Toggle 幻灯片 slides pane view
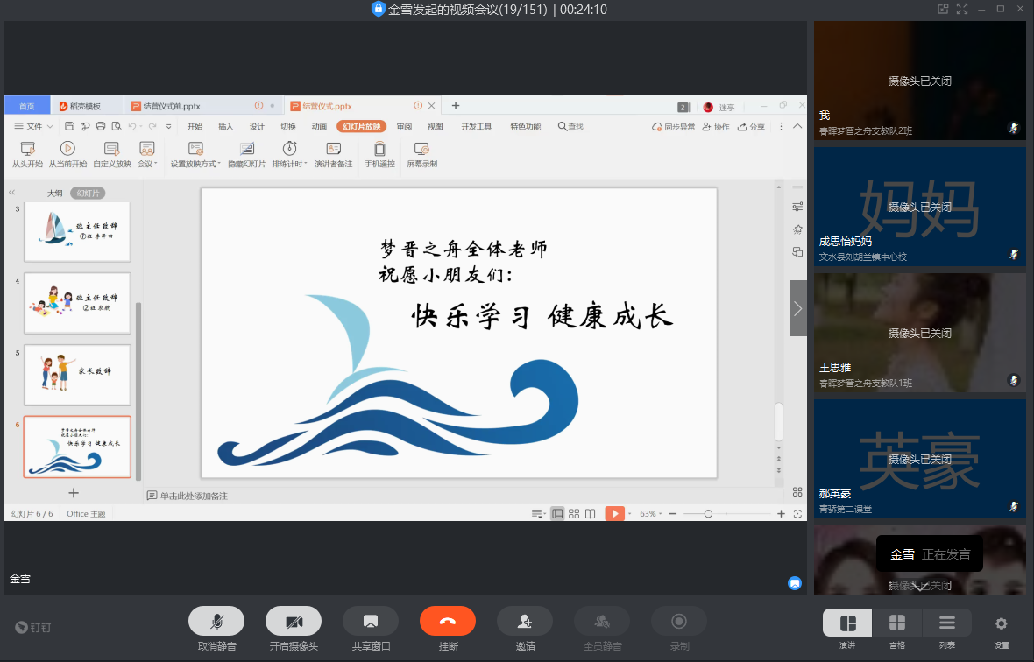The height and width of the screenshot is (662, 1034). [88, 193]
